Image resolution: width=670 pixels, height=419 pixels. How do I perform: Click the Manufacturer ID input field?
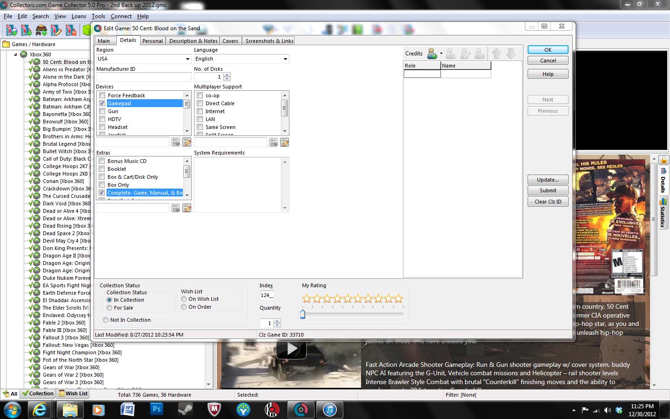pos(144,77)
